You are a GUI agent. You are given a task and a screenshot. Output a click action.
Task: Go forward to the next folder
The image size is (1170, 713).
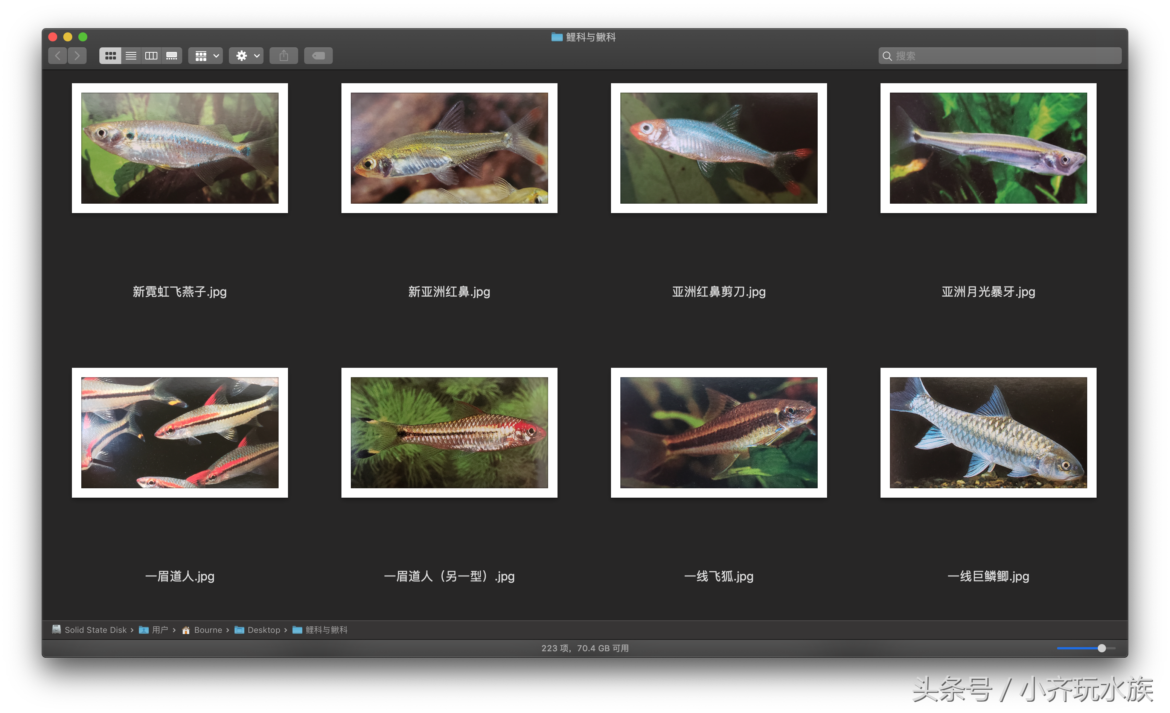pos(78,56)
